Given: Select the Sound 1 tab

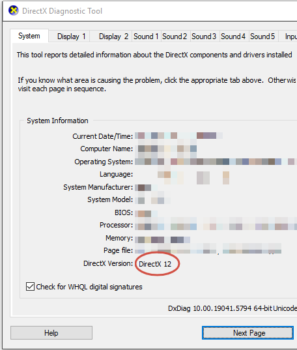Looking at the screenshot, I should (146, 36).
